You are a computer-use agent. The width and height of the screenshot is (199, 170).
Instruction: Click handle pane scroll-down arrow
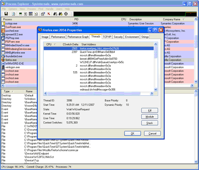pyautogui.click(x=196, y=162)
